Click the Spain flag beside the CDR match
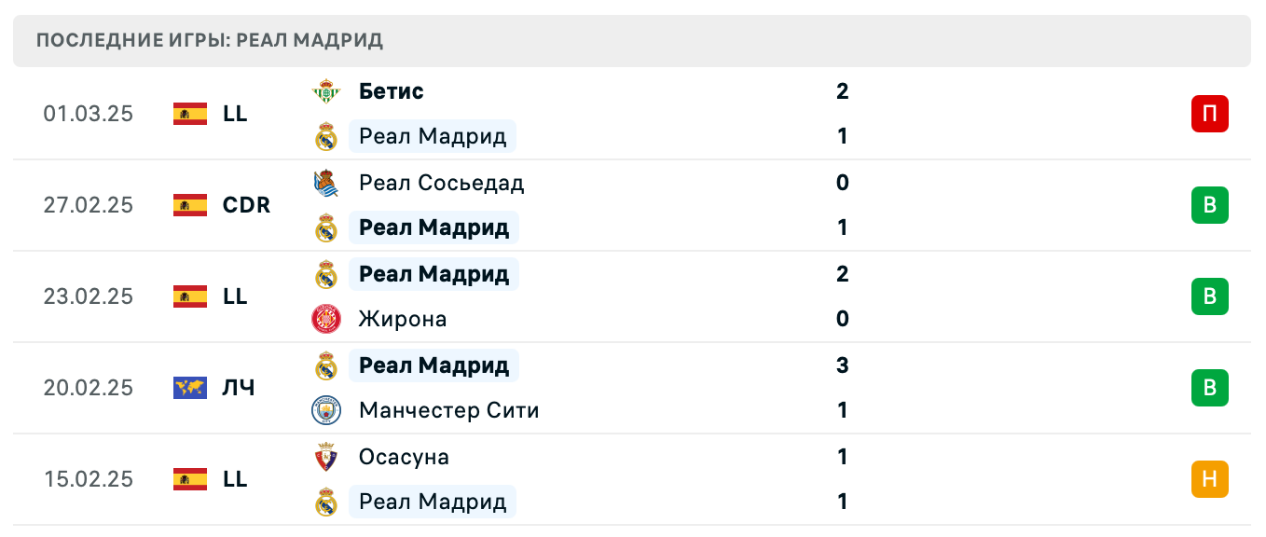The height and width of the screenshot is (537, 1266). pyautogui.click(x=190, y=205)
